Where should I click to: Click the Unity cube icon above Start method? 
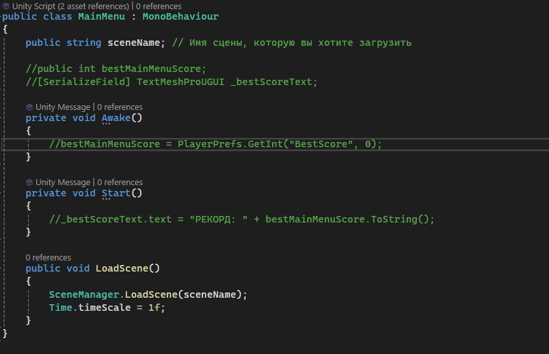tap(29, 183)
